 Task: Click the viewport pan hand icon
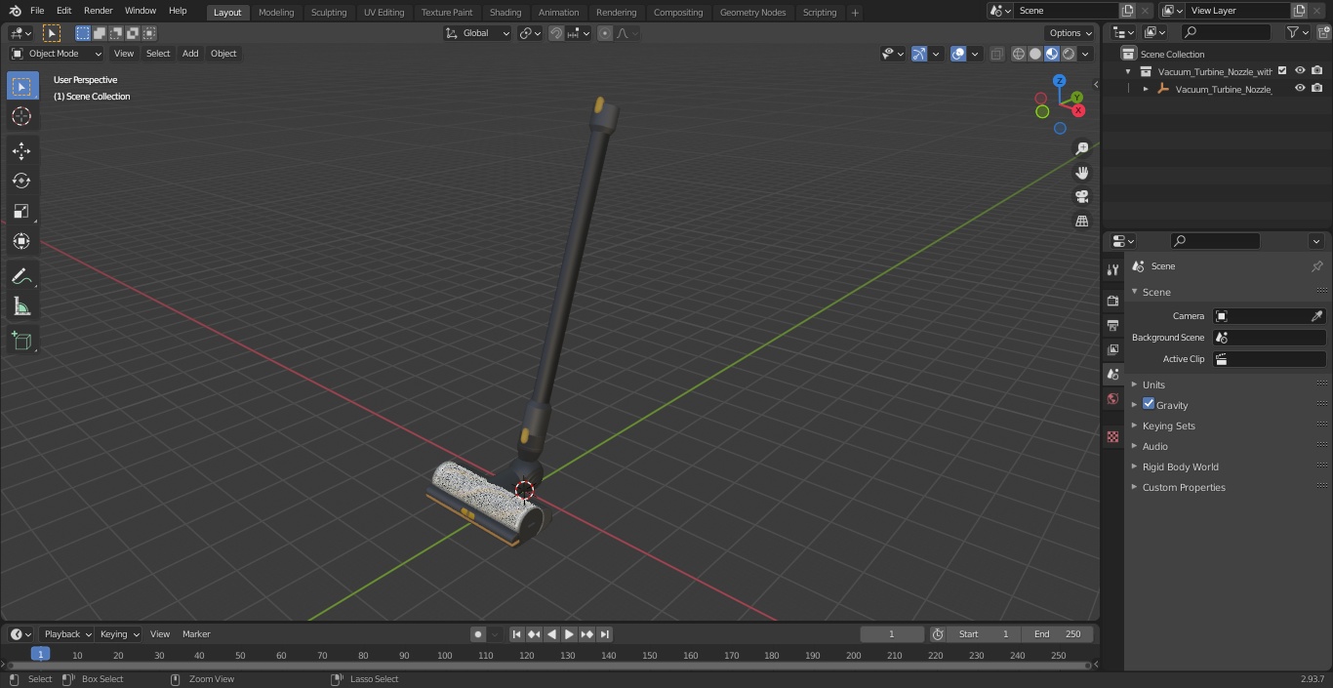[x=1081, y=173]
